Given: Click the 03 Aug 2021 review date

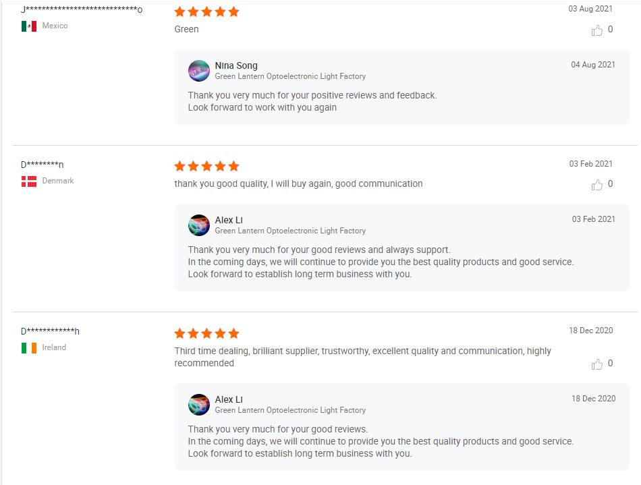Looking at the screenshot, I should (591, 9).
